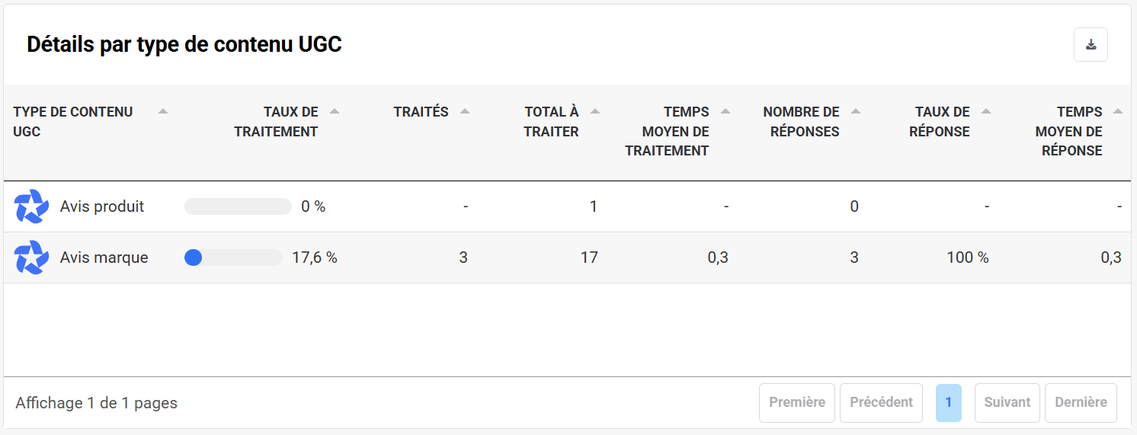Click the Avis produit star logo icon
This screenshot has height=435, width=1137.
pos(31,207)
